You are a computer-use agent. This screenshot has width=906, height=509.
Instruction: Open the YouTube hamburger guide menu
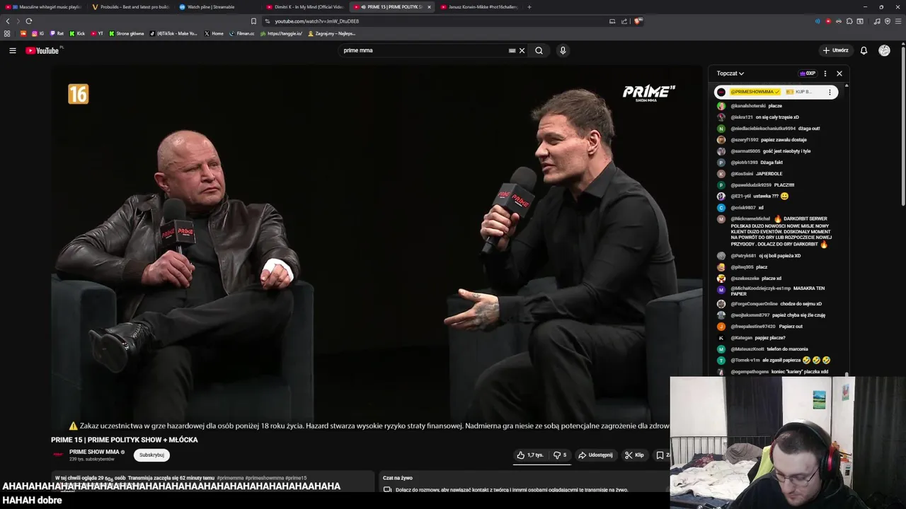13,50
